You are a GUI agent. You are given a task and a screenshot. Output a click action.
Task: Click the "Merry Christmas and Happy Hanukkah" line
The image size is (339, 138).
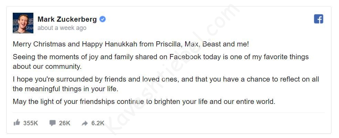coord(131,44)
